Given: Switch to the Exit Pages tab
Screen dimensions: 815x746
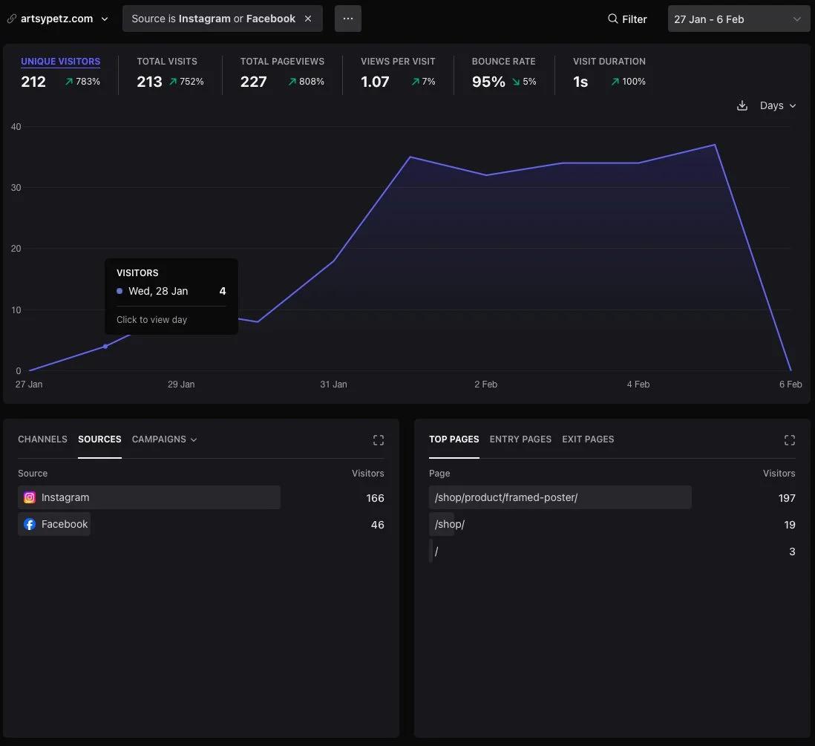Looking at the screenshot, I should [x=588, y=439].
